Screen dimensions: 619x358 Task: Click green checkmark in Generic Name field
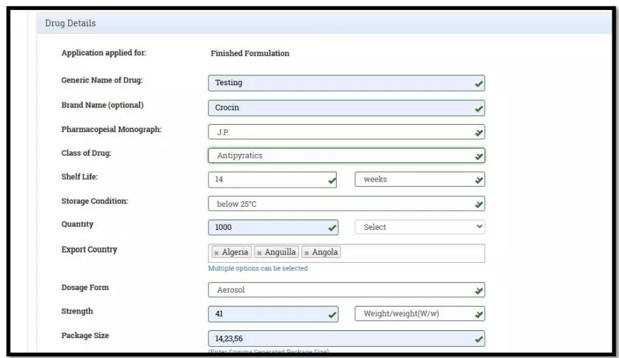coord(479,84)
